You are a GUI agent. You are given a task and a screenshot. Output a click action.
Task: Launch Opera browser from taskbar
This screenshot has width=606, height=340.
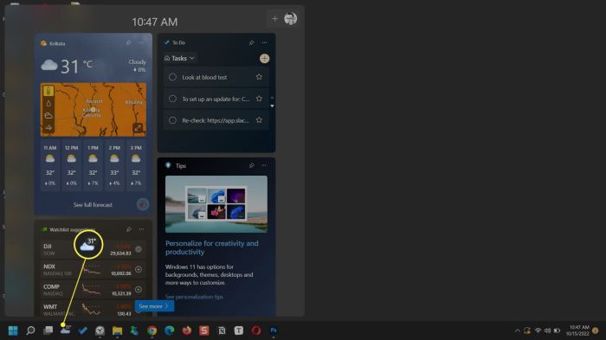click(x=256, y=330)
